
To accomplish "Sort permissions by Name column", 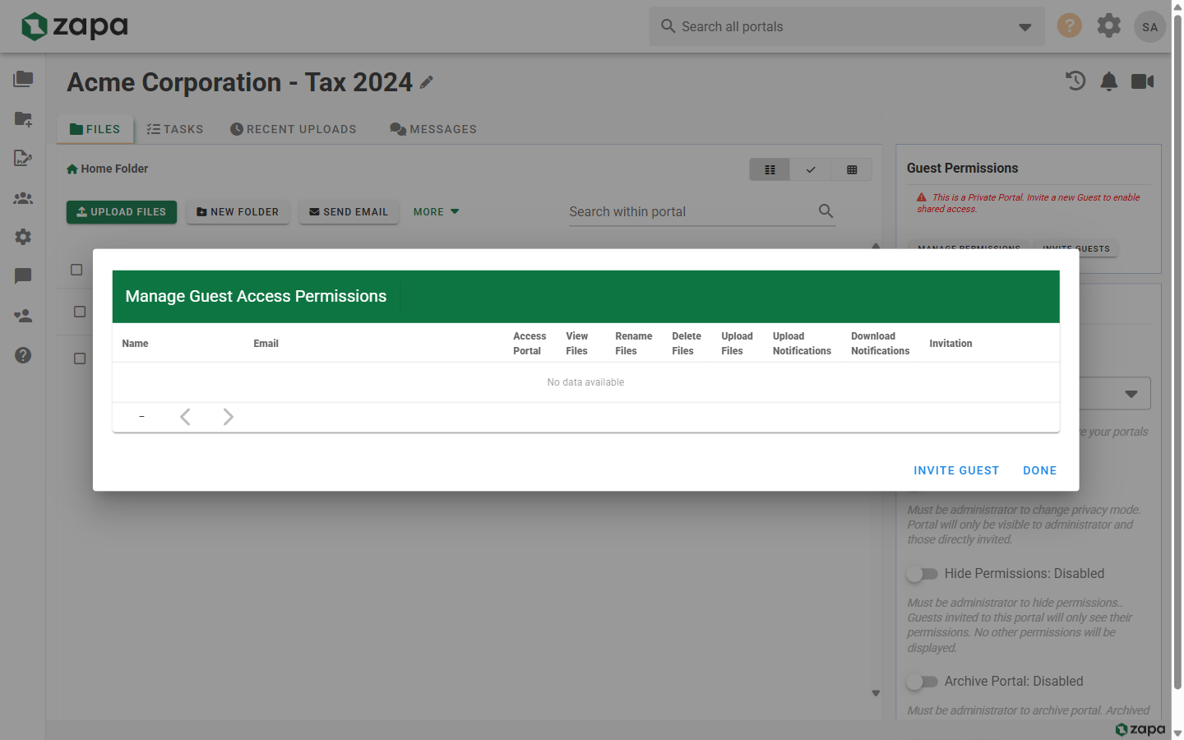I will [x=135, y=344].
